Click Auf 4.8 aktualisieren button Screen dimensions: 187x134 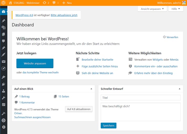(x=79, y=109)
